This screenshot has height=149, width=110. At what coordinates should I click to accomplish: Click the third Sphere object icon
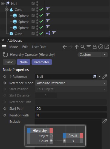click(15, 28)
